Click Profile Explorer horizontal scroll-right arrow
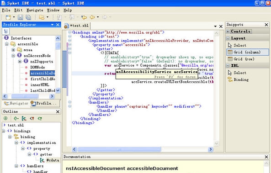 [x=52, y=96]
